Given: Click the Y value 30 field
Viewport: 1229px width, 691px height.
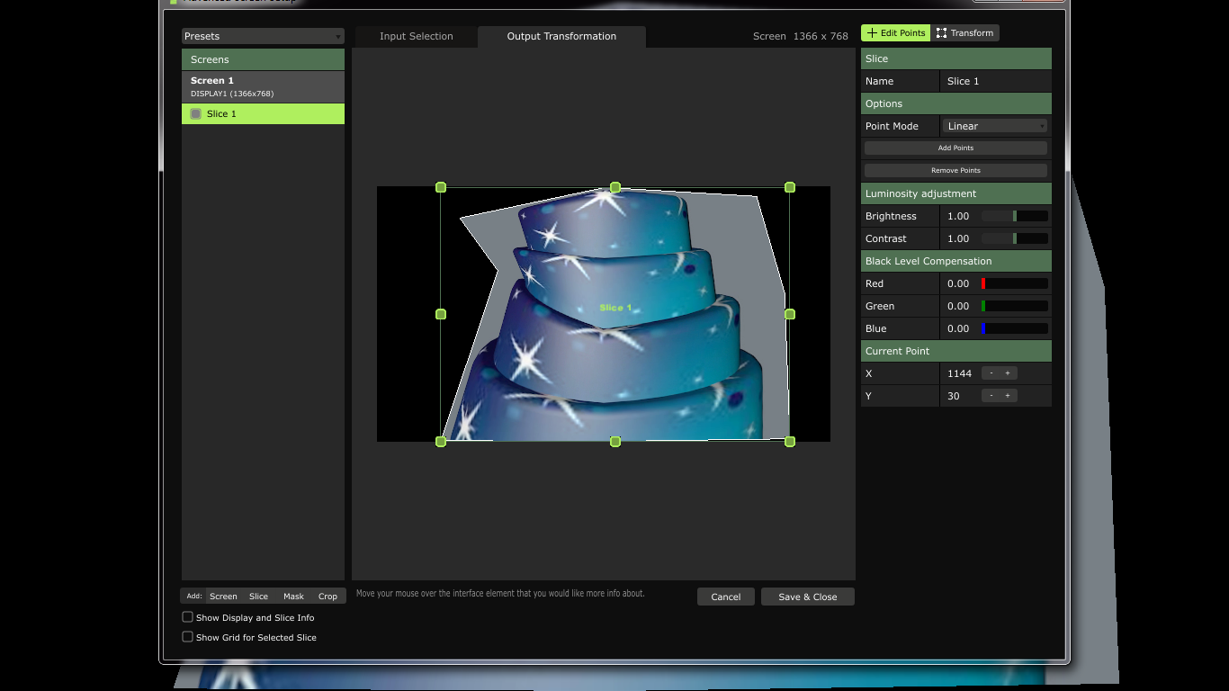Looking at the screenshot, I should (954, 396).
